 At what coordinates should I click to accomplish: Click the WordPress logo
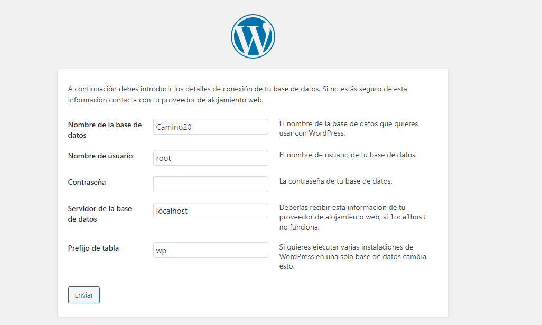(x=253, y=36)
